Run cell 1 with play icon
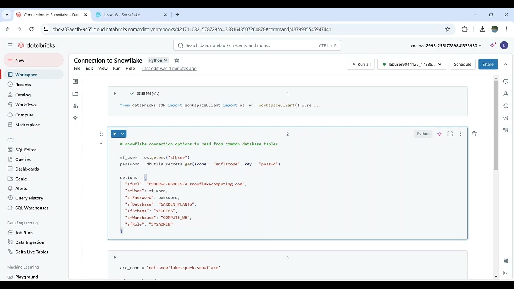514x289 pixels. click(x=115, y=94)
